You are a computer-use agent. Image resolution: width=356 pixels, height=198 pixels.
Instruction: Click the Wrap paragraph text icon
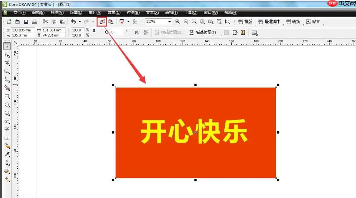[255, 32]
